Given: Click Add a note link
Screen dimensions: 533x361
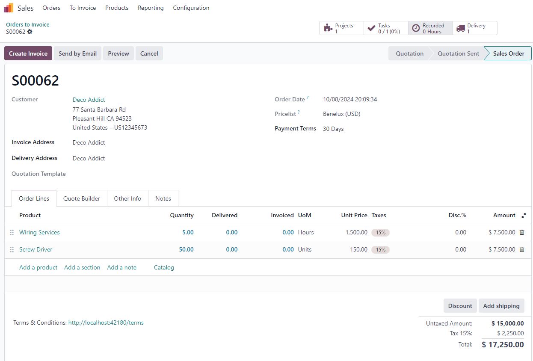Looking at the screenshot, I should point(122,267).
